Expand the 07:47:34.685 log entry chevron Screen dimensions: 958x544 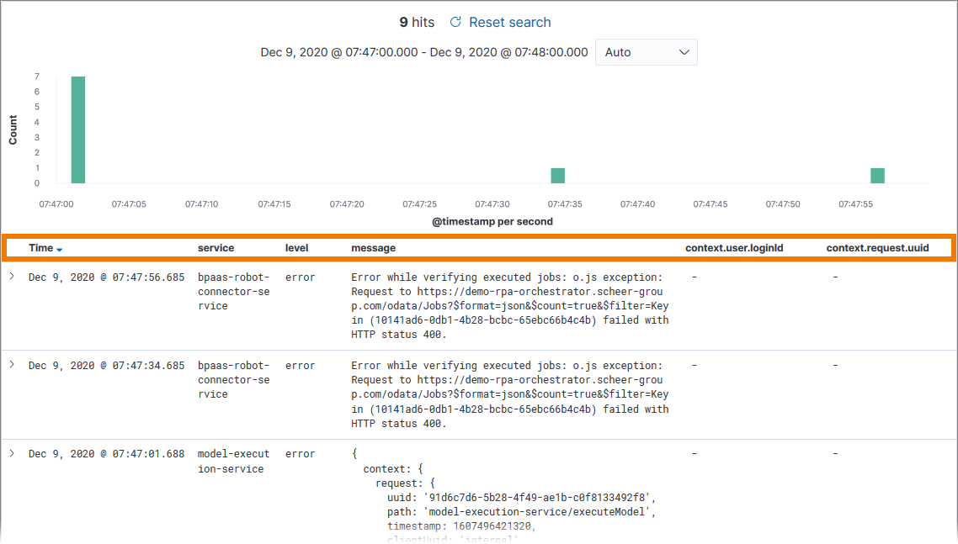click(x=12, y=363)
